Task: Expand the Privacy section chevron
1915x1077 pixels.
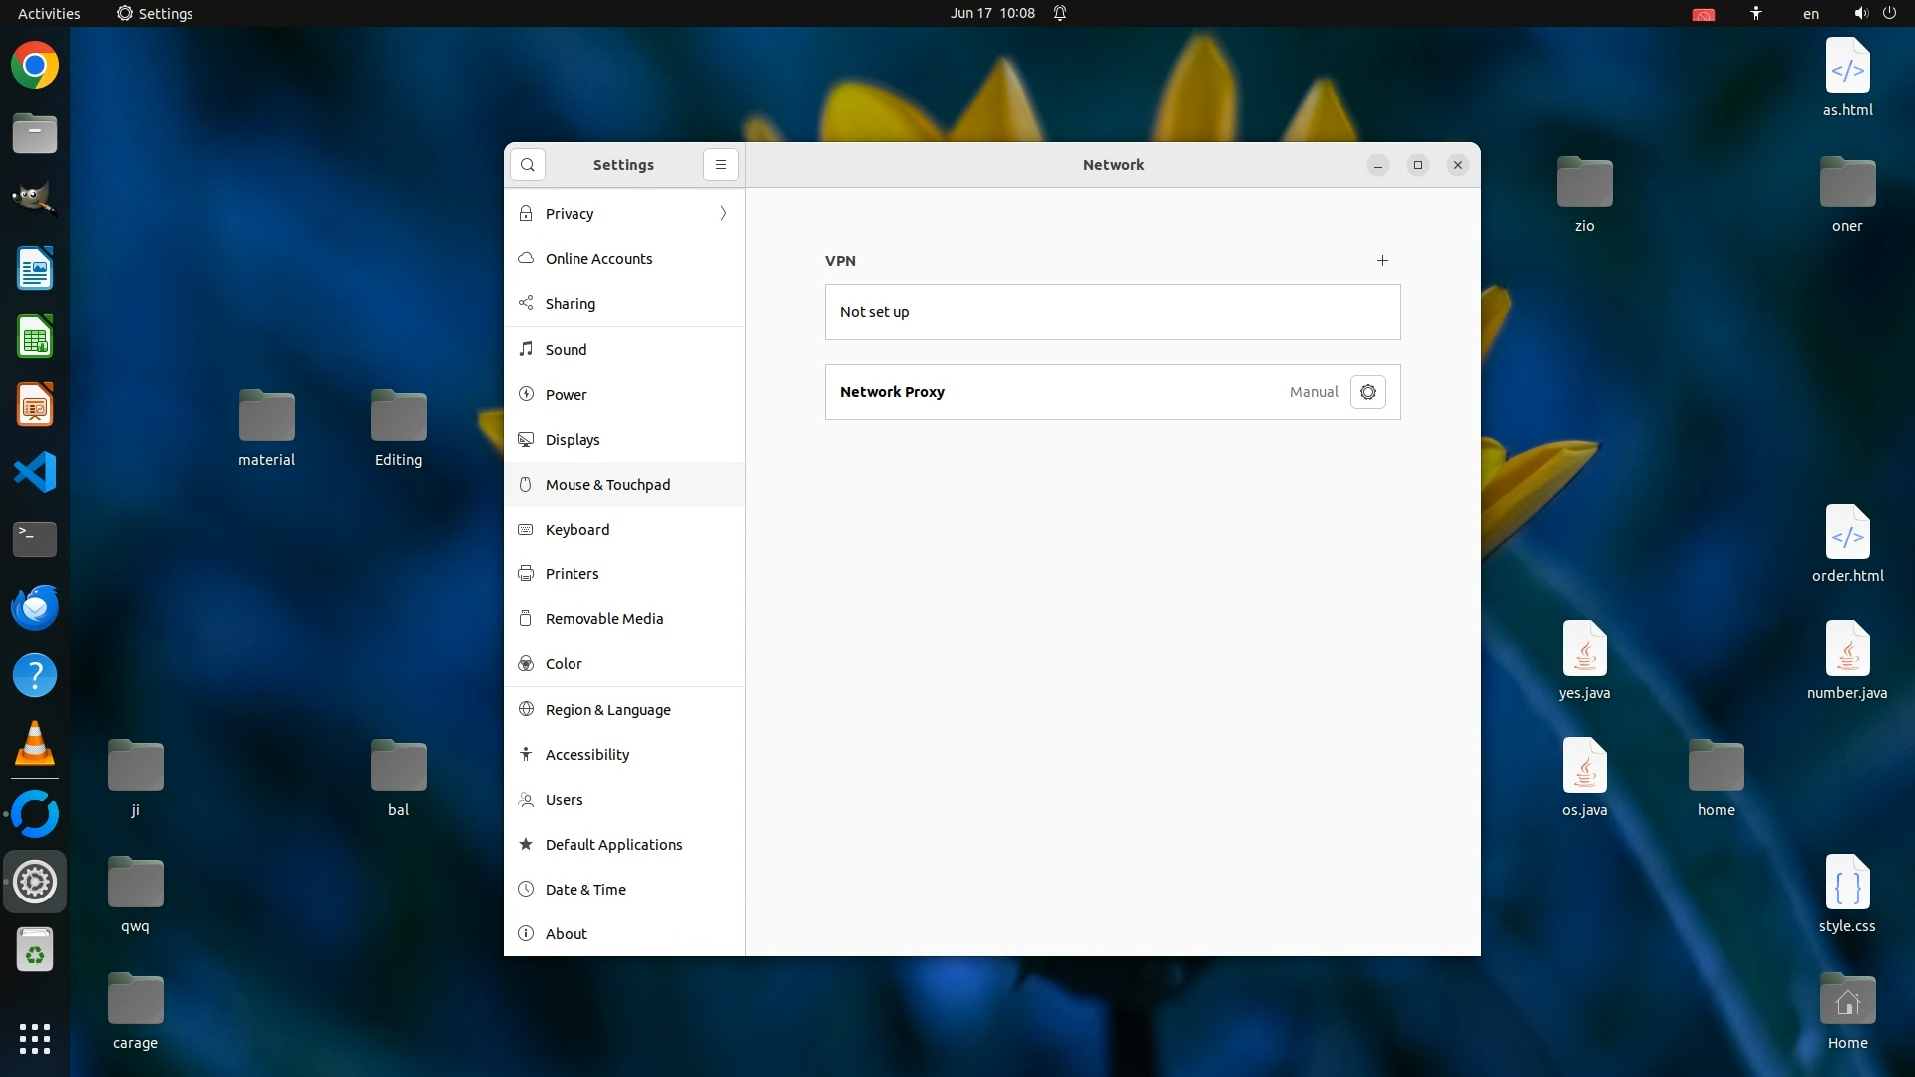Action: pos(723,214)
